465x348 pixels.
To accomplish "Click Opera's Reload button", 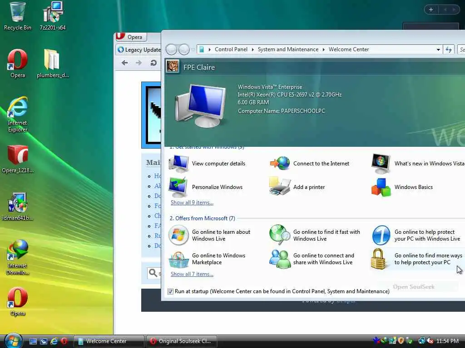I will pos(153,63).
